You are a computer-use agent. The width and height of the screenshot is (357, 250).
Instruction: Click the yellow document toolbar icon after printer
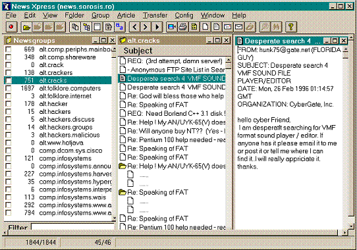coord(194,27)
